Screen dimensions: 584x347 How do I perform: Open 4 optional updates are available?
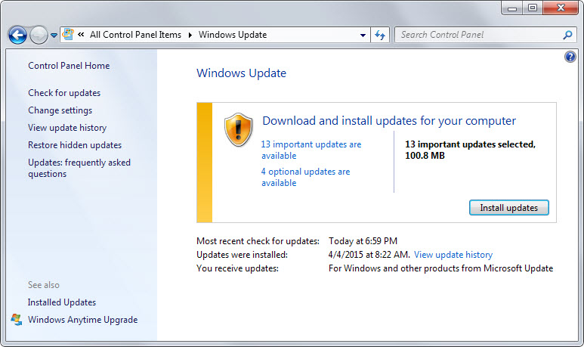[305, 177]
